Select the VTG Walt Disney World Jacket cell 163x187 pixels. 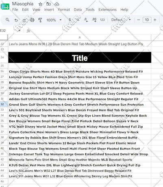tap(80, 127)
